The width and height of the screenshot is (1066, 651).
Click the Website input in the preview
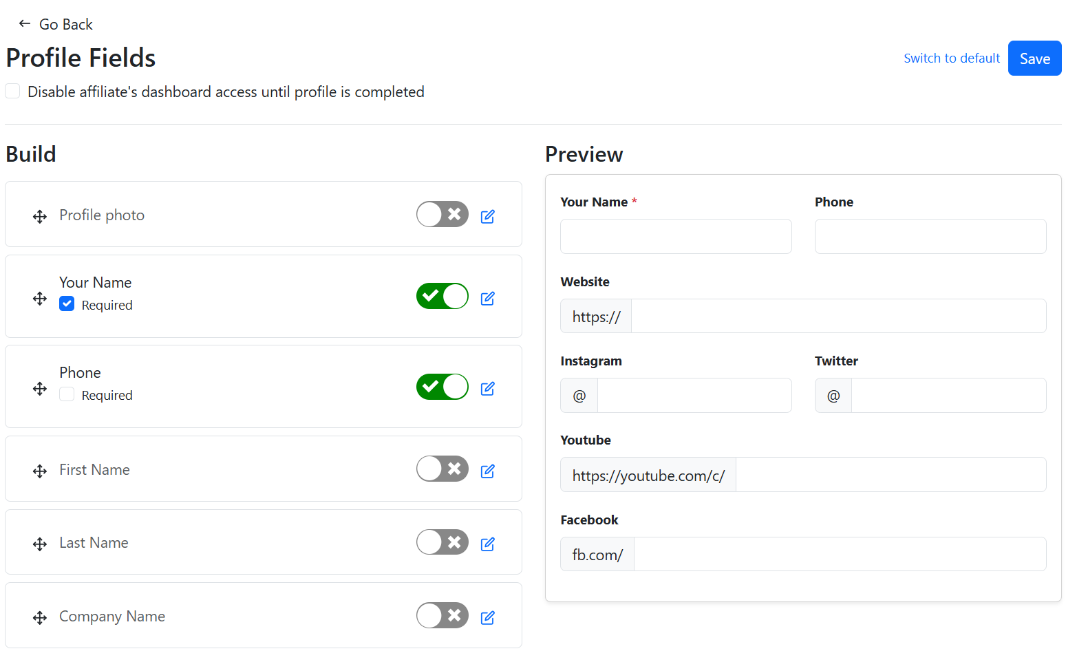coord(838,317)
